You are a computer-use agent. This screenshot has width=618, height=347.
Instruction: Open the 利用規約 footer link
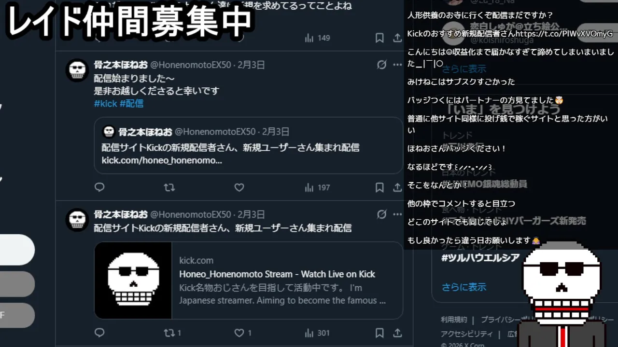(x=454, y=320)
